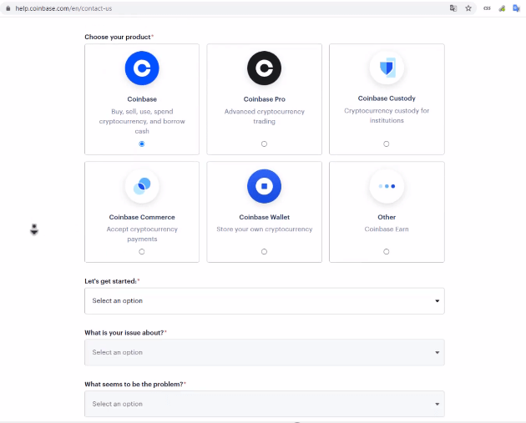Open the "What is your issue about?" dropdown
The width and height of the screenshot is (526, 423).
(265, 352)
